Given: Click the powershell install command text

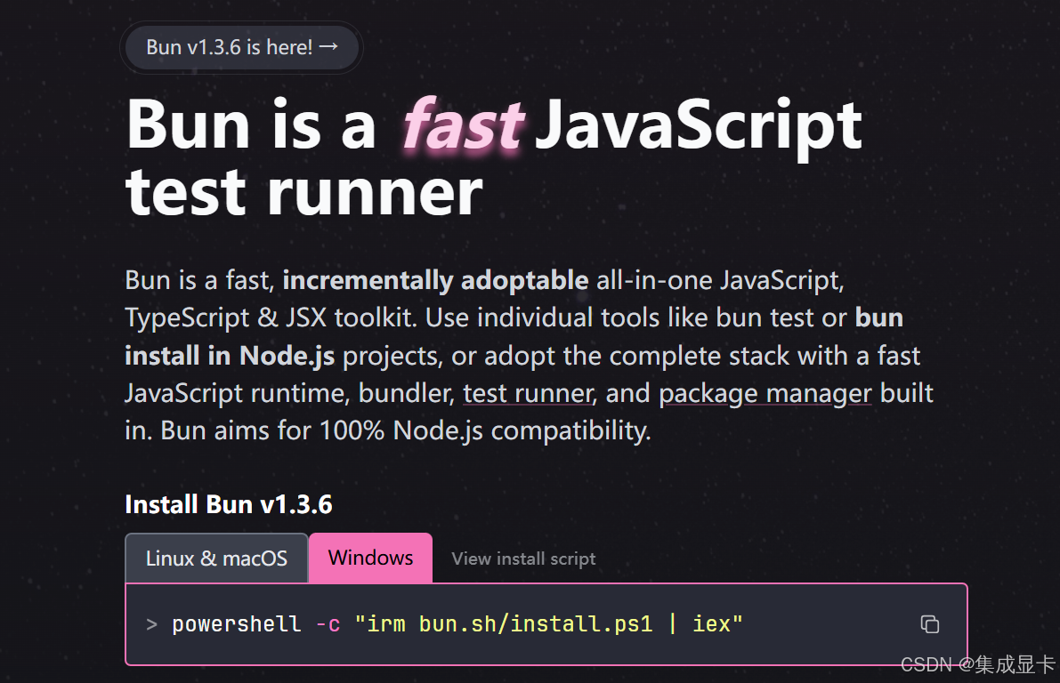Looking at the screenshot, I should coord(457,623).
